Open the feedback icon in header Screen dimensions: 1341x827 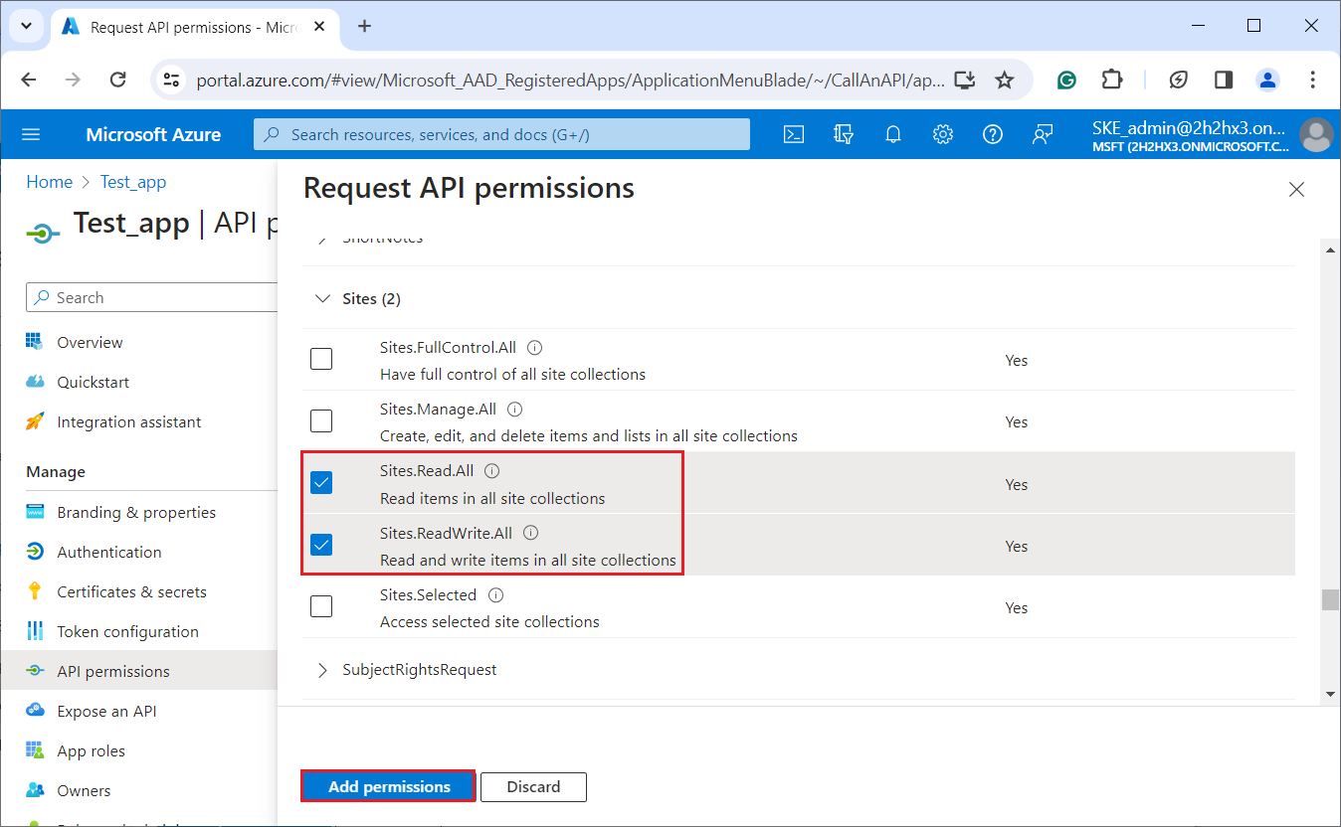[1042, 135]
